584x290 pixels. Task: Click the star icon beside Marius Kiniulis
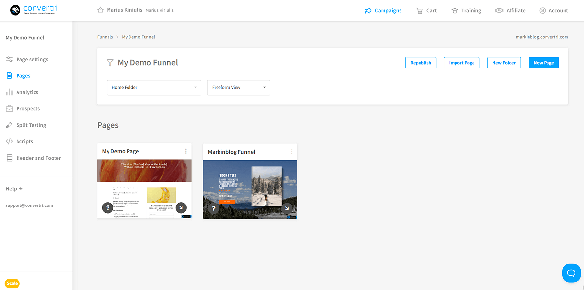click(100, 10)
